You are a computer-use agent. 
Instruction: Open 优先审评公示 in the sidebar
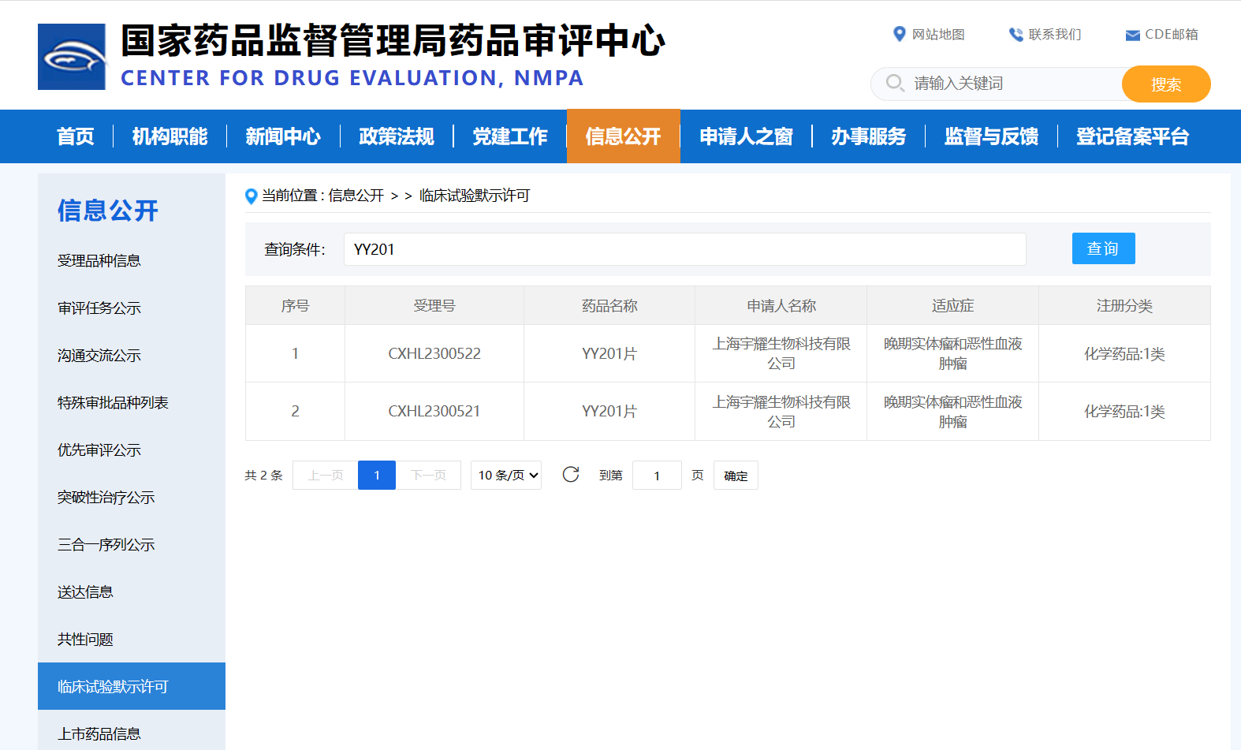tap(99, 450)
